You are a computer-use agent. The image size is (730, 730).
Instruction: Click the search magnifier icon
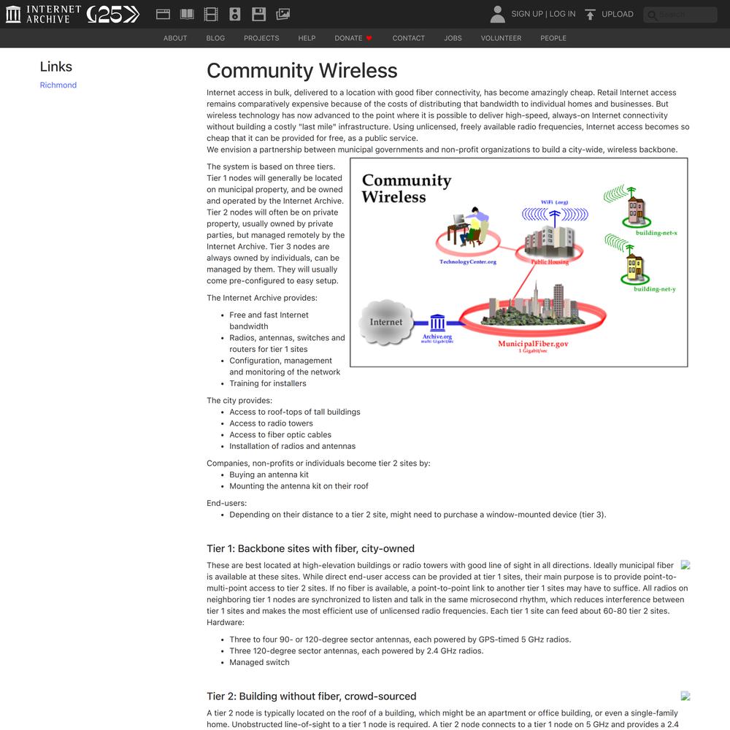click(652, 15)
